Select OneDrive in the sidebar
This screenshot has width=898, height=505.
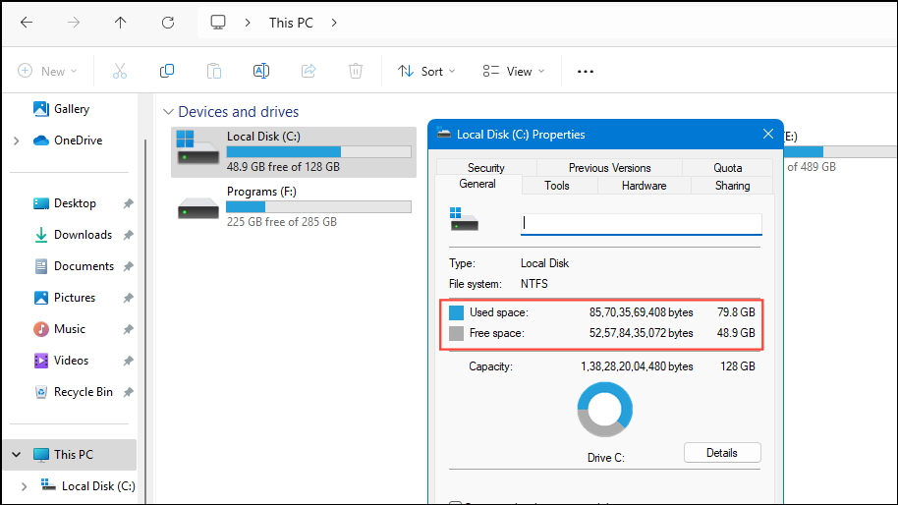point(78,140)
